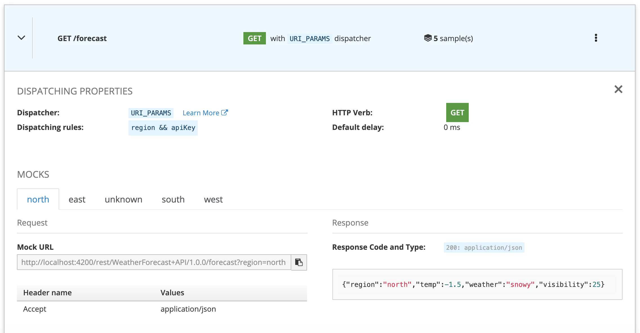Click the external link icon beside Learn More
The height and width of the screenshot is (333, 640).
pos(225,112)
